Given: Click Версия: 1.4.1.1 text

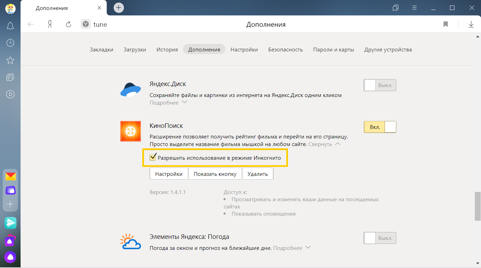Looking at the screenshot, I should [168, 192].
